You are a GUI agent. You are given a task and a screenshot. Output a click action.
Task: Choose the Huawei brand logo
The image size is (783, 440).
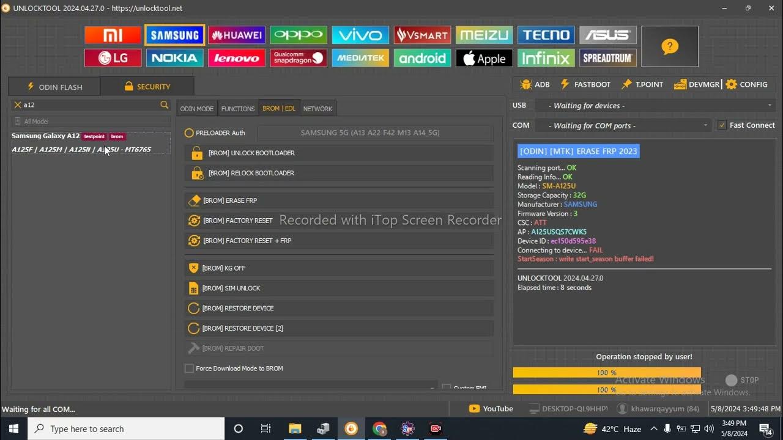click(236, 35)
